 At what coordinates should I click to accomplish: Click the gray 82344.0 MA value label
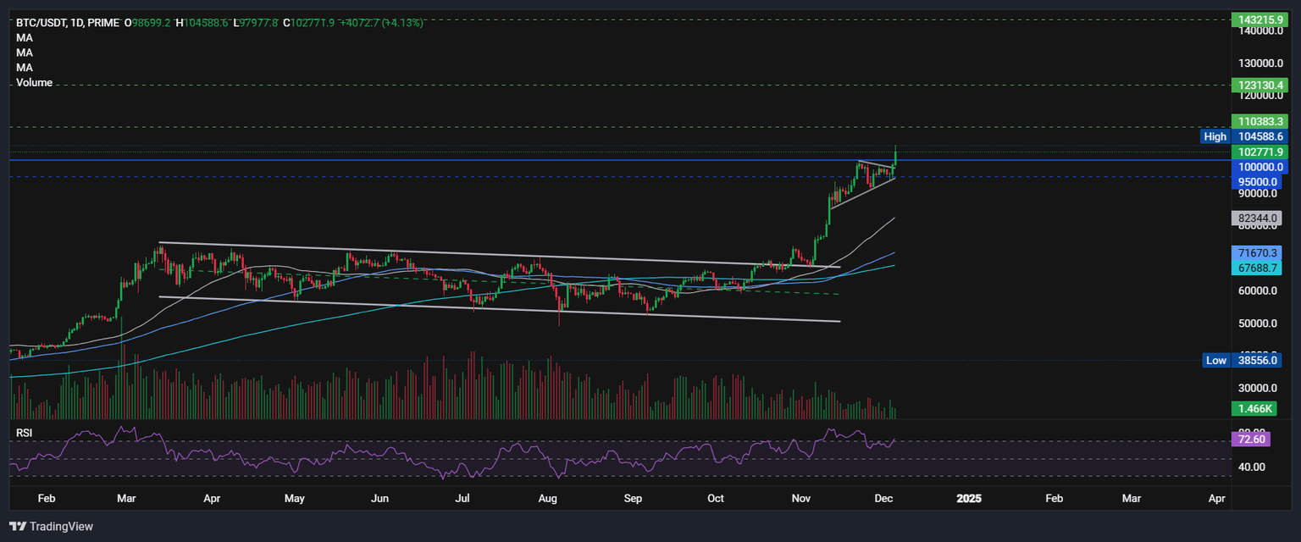[x=1258, y=218]
